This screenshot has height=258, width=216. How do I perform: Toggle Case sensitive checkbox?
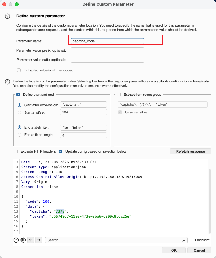tap(120, 112)
